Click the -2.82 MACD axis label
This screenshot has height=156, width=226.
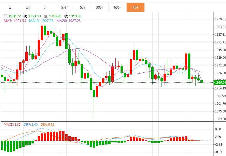[218, 145]
